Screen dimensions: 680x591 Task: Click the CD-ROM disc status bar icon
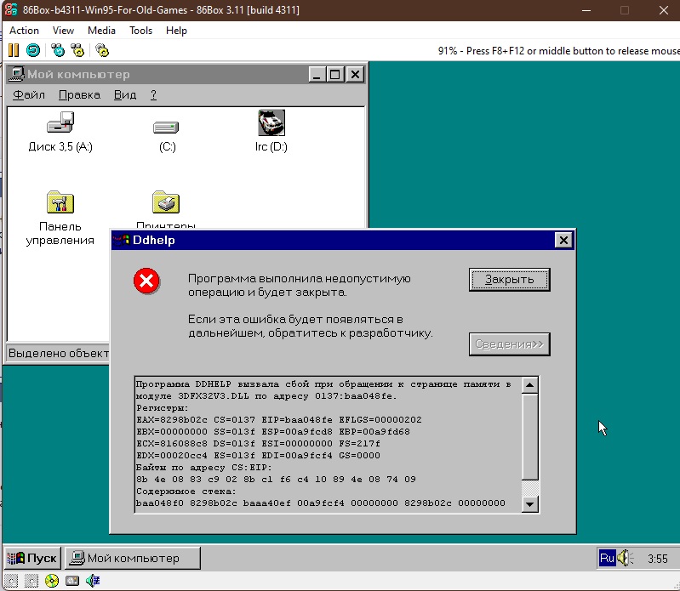coord(52,581)
